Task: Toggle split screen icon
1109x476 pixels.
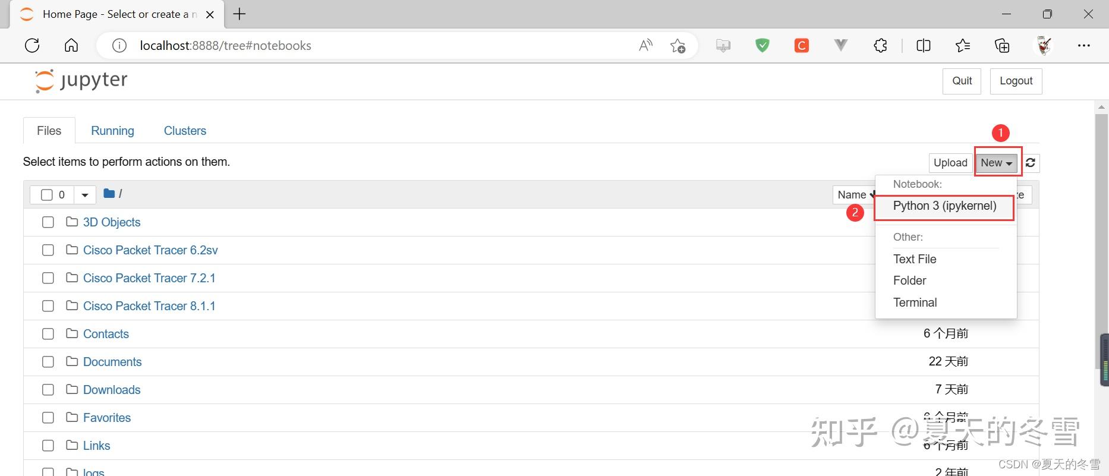Action: (924, 46)
